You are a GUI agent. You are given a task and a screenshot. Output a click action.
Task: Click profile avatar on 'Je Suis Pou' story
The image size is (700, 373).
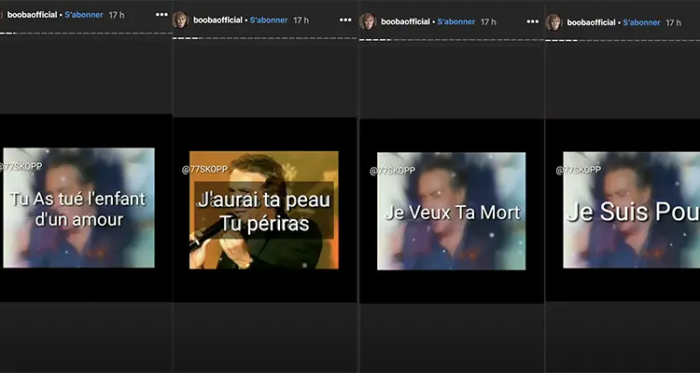553,21
